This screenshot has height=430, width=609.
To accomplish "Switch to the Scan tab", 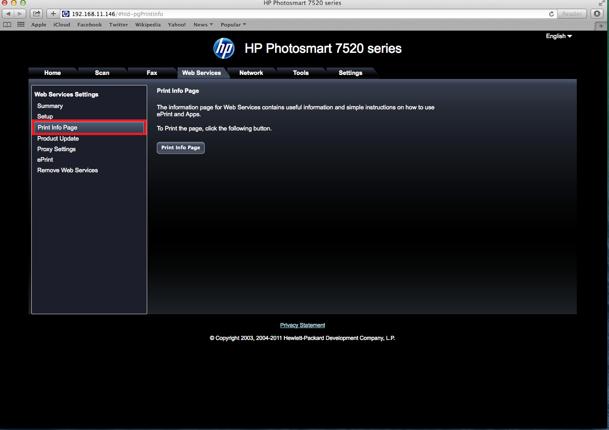I will (102, 73).
